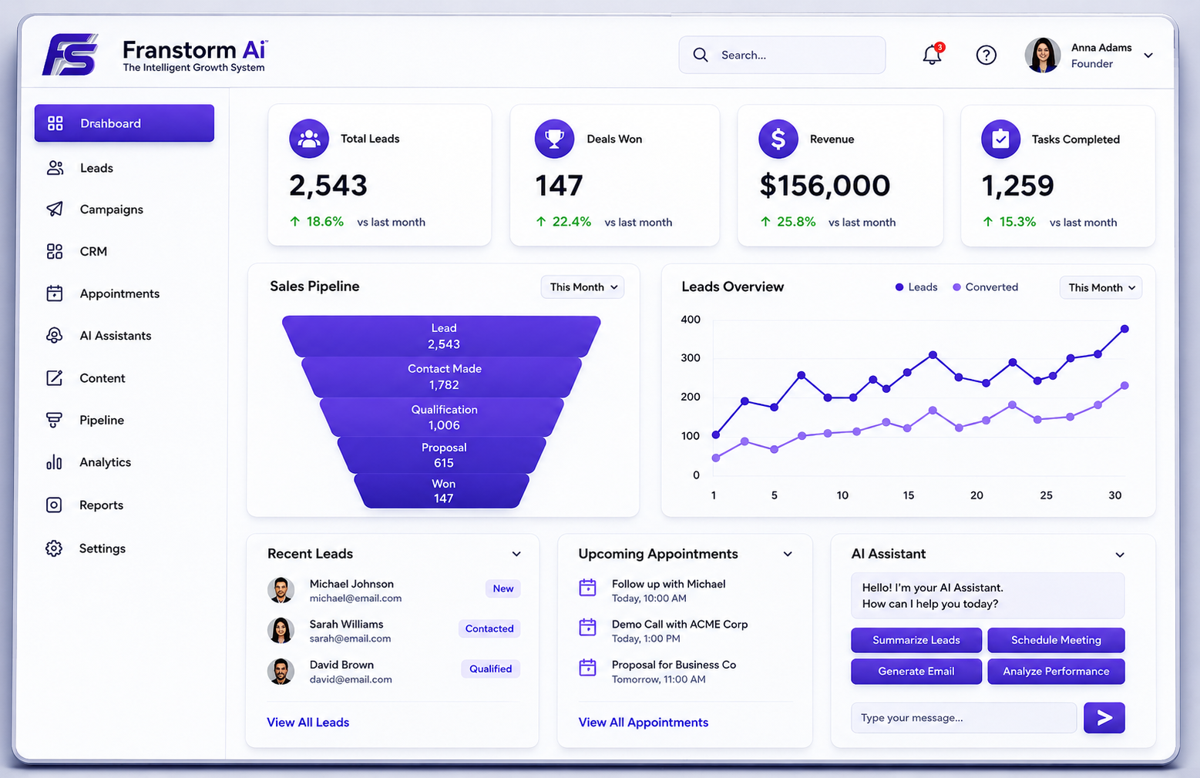Collapse the AI Assistant panel chevron
The width and height of the screenshot is (1200, 778).
1120,555
